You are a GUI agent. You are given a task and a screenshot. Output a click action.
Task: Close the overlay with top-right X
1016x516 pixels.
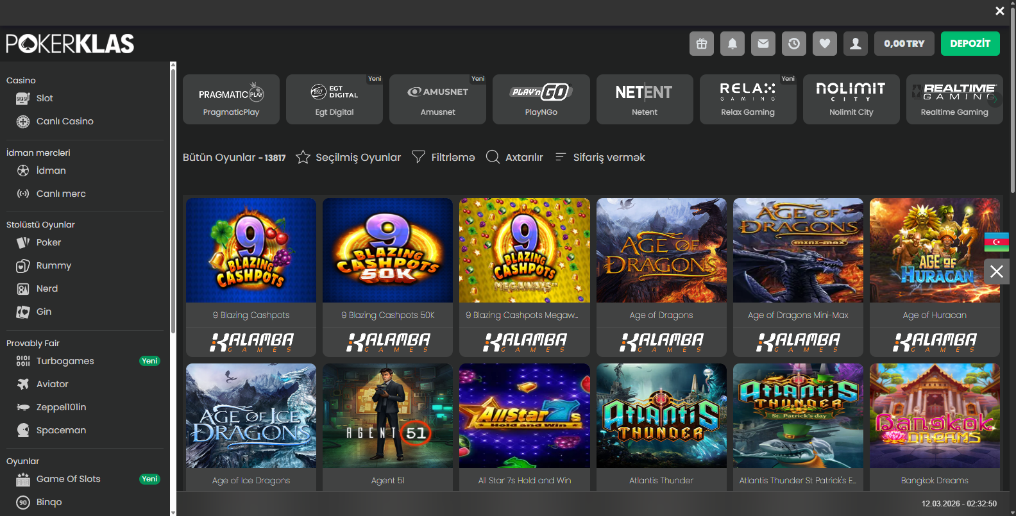click(x=1000, y=11)
